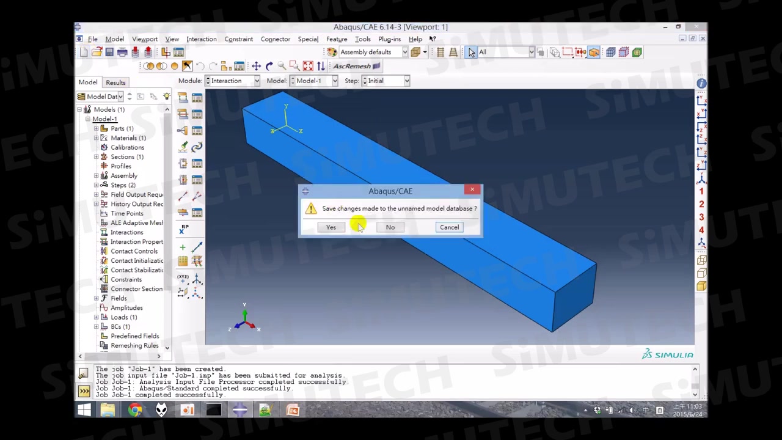Click the command line interface arrows icon
Image resolution: width=782 pixels, height=440 pixels.
pyautogui.click(x=84, y=391)
